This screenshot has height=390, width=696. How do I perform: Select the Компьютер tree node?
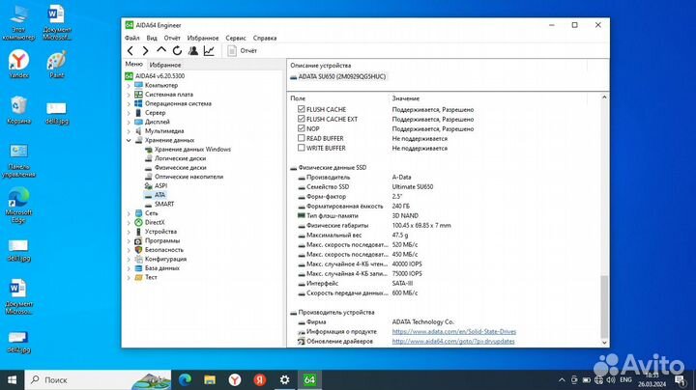161,85
